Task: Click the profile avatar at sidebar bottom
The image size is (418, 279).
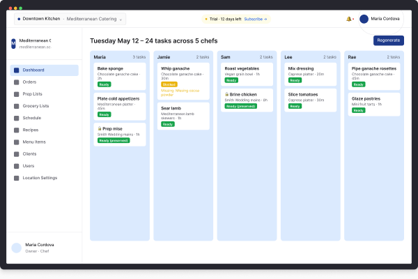Action: pos(17,248)
